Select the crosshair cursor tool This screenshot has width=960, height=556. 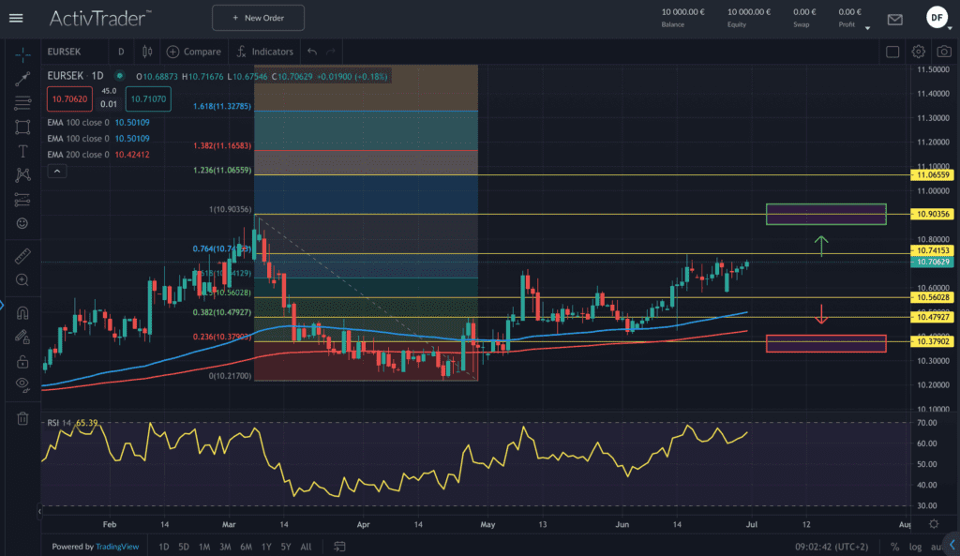22,54
